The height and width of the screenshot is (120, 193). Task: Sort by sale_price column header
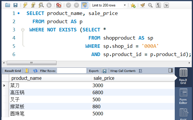tap(104, 78)
